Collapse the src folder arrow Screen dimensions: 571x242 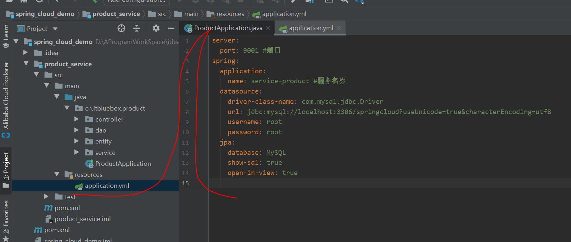pyautogui.click(x=36, y=75)
